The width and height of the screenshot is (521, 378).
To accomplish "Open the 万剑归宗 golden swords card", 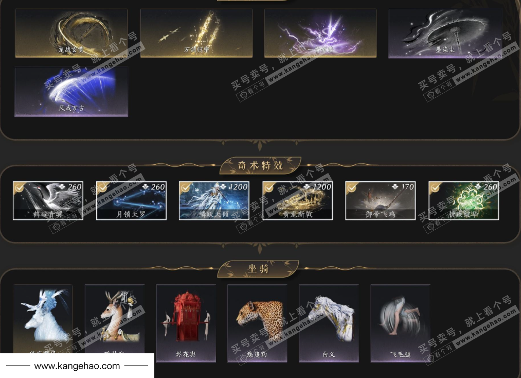I will (196, 33).
